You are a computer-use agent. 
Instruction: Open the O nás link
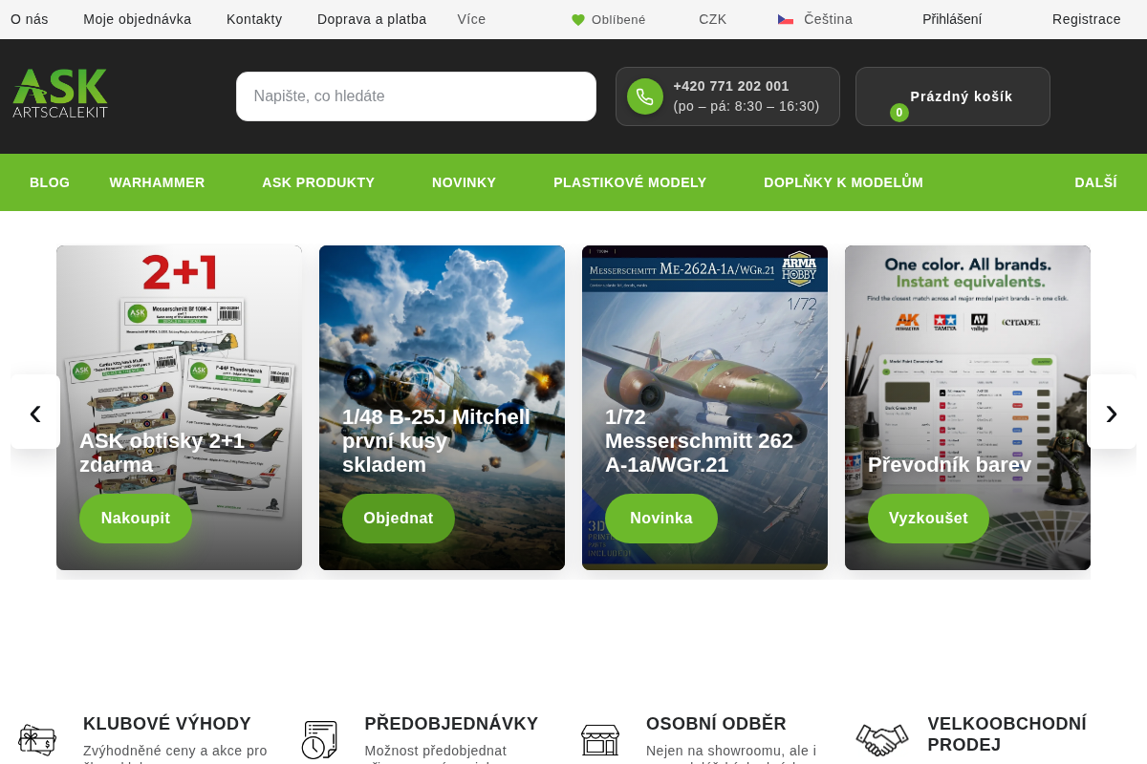(30, 19)
